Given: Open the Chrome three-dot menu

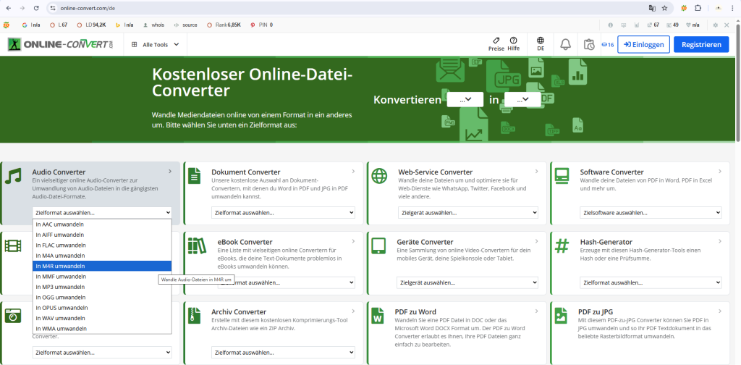Looking at the screenshot, I should click(732, 8).
